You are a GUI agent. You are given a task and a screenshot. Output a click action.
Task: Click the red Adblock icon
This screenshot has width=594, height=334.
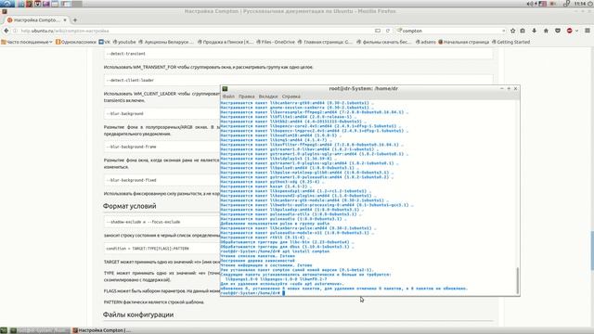(569, 31)
